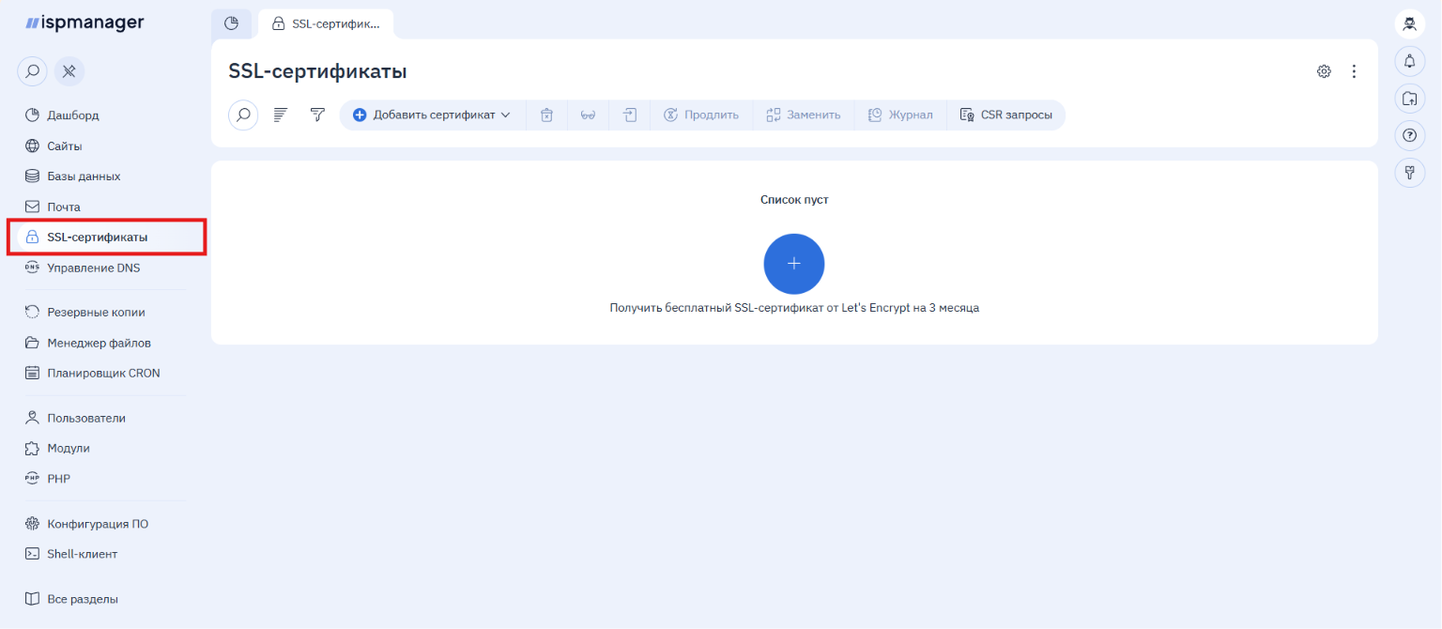
Task: Open the sidebar search magnifier
Action: pos(32,70)
